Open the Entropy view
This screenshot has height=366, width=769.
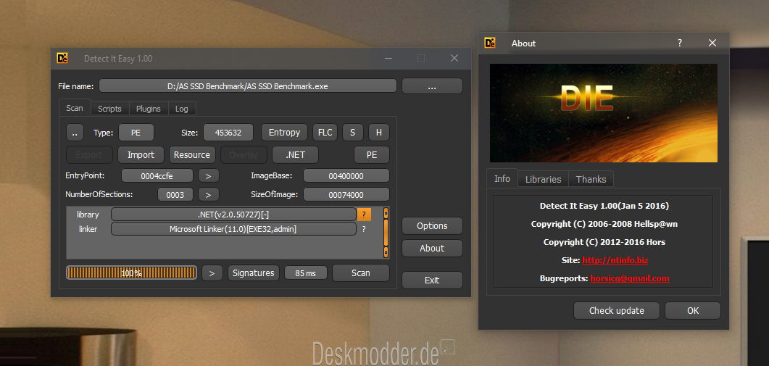pos(284,133)
